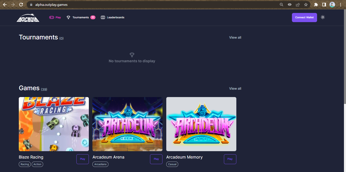Toggle the browser side panel
Screen dimensions: 346x172
pyautogui.click(x=324, y=5)
